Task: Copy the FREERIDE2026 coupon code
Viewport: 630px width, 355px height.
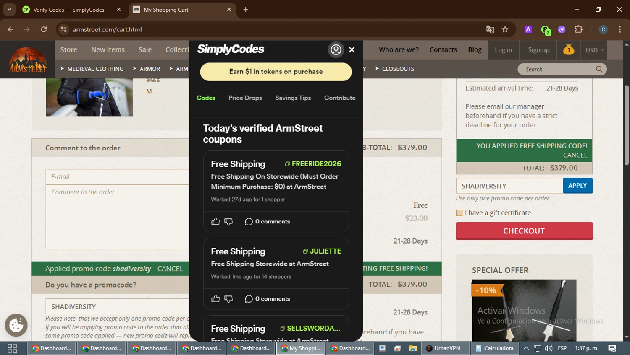Action: click(x=313, y=163)
